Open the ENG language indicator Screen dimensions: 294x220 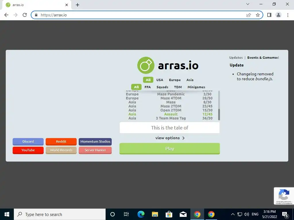(255, 214)
